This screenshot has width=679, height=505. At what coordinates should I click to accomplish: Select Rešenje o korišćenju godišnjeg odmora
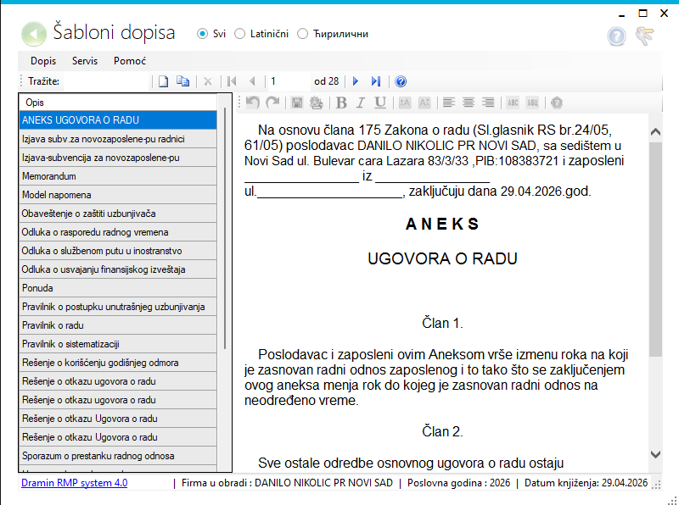[x=118, y=363]
